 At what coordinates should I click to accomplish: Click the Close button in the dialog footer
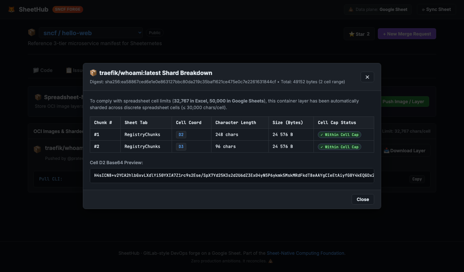point(363,199)
